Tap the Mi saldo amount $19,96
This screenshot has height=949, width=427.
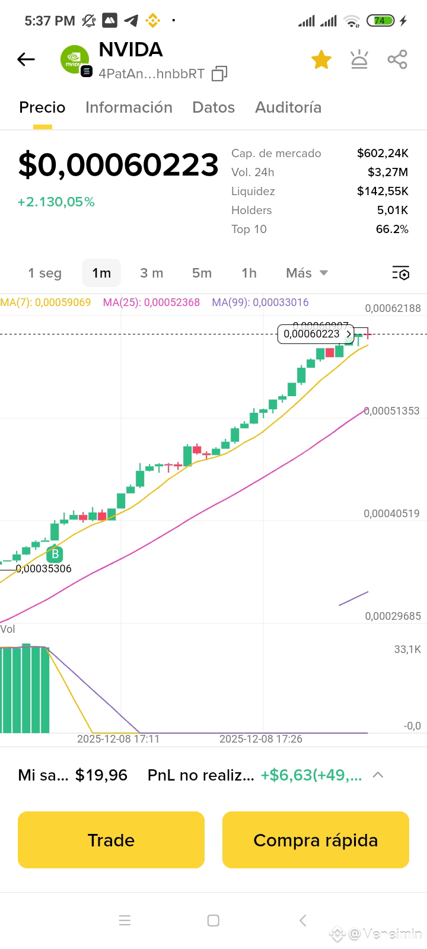pos(101,775)
